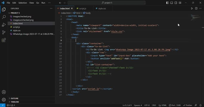Viewport: 204px width, 107px height.
Task: Change indentation via Spaces: 4
Action: point(138,105)
